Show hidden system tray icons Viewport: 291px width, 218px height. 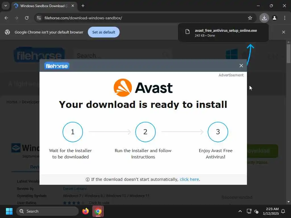coord(240,211)
